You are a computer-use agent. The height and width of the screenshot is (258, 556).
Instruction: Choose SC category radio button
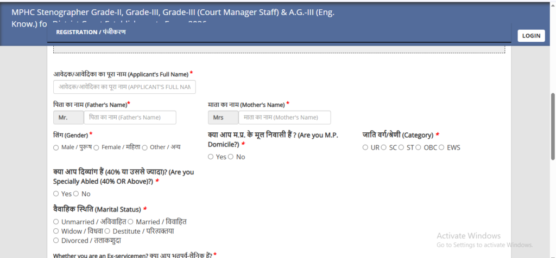coord(383,147)
